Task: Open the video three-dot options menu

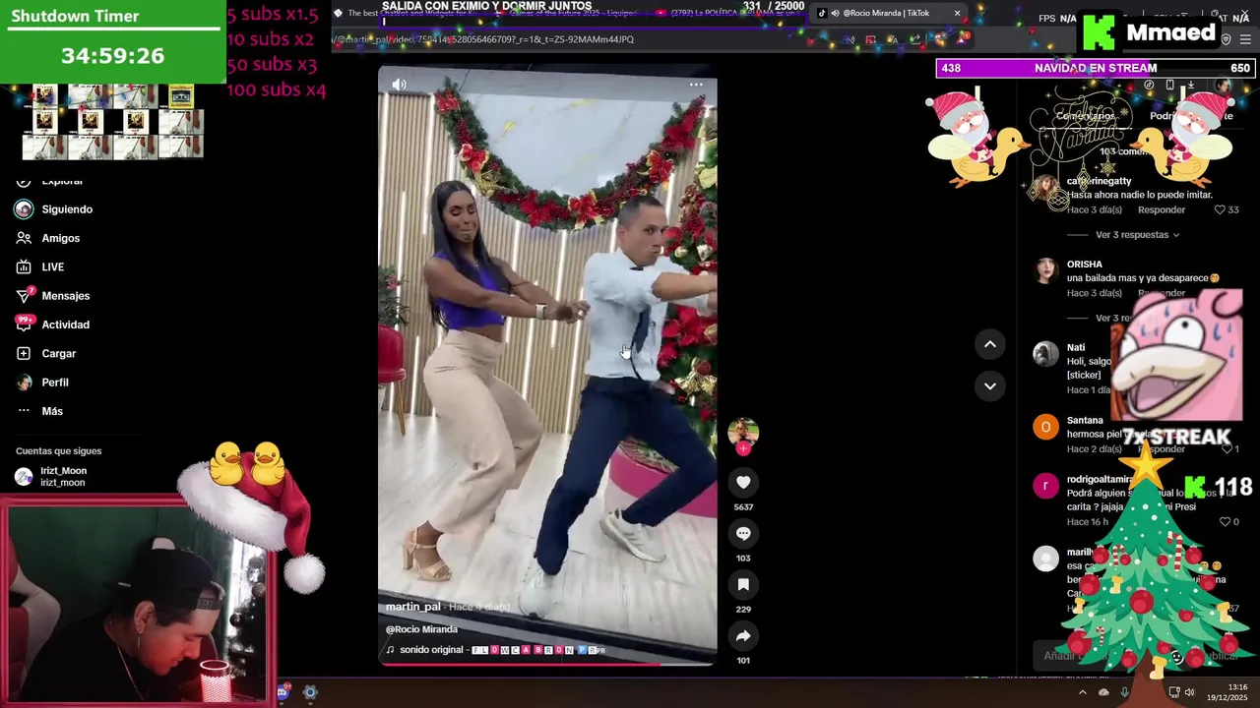Action: coord(696,85)
